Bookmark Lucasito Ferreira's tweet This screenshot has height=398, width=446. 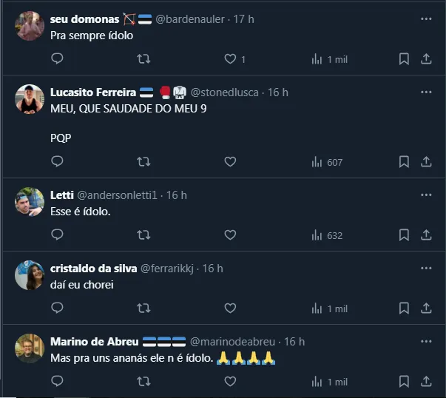point(404,161)
